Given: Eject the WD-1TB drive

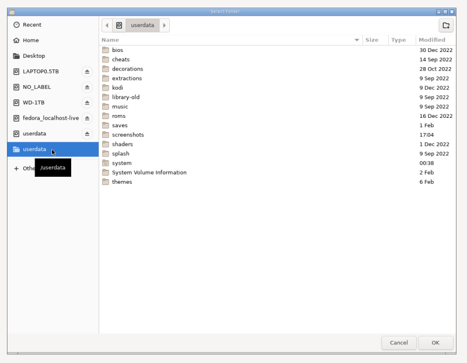Looking at the screenshot, I should click(x=87, y=103).
